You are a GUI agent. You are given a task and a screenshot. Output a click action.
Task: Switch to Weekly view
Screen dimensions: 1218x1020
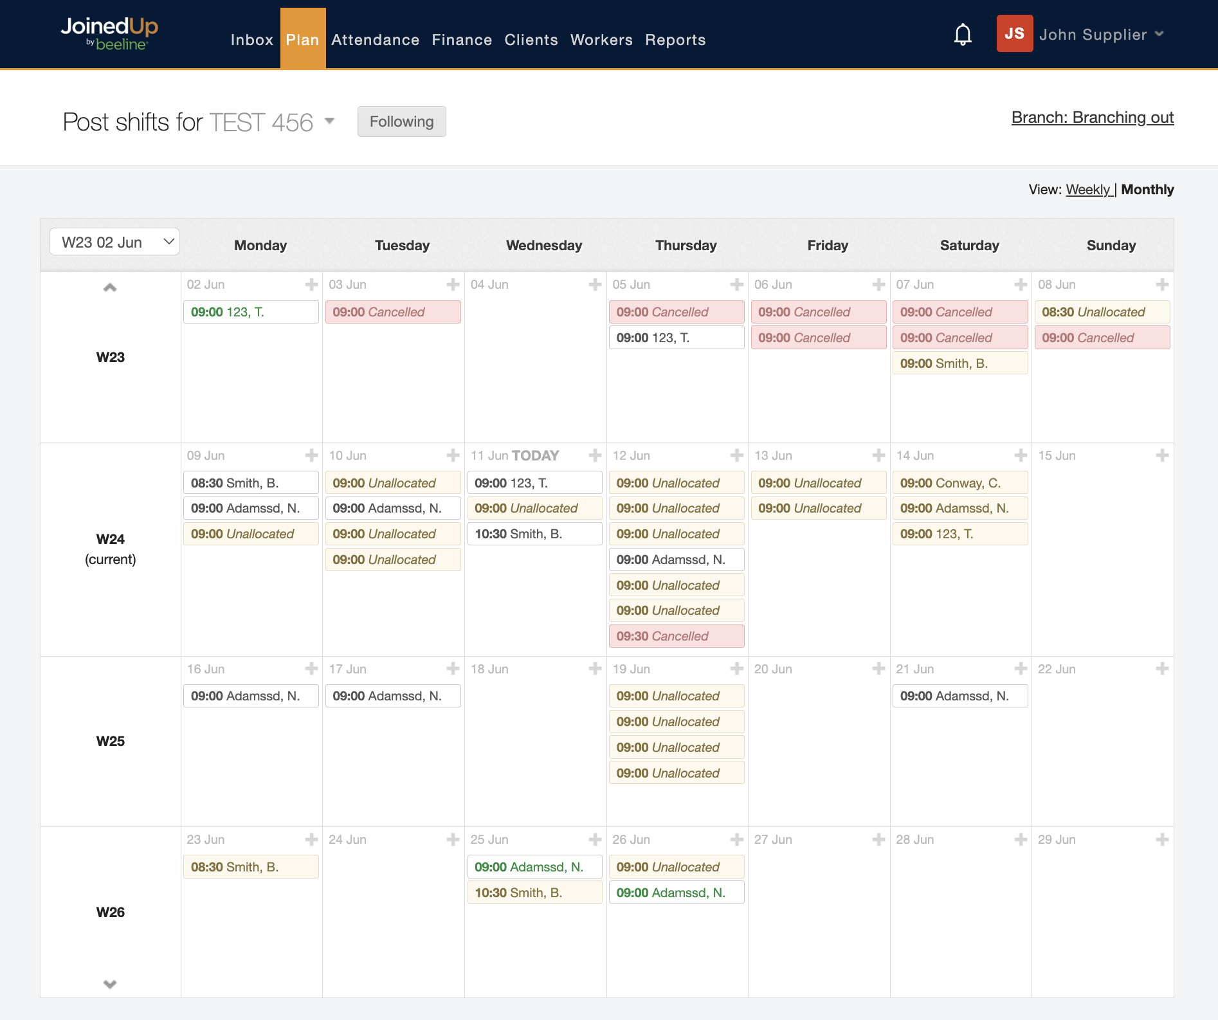click(1088, 190)
